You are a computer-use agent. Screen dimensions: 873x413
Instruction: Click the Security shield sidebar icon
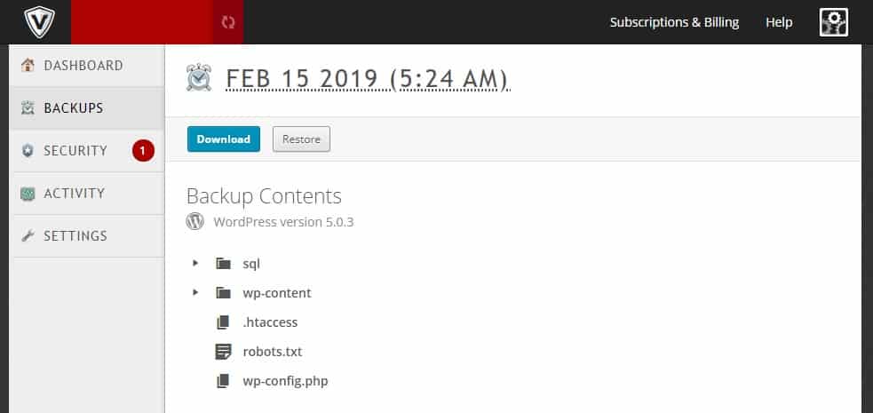pyautogui.click(x=28, y=150)
